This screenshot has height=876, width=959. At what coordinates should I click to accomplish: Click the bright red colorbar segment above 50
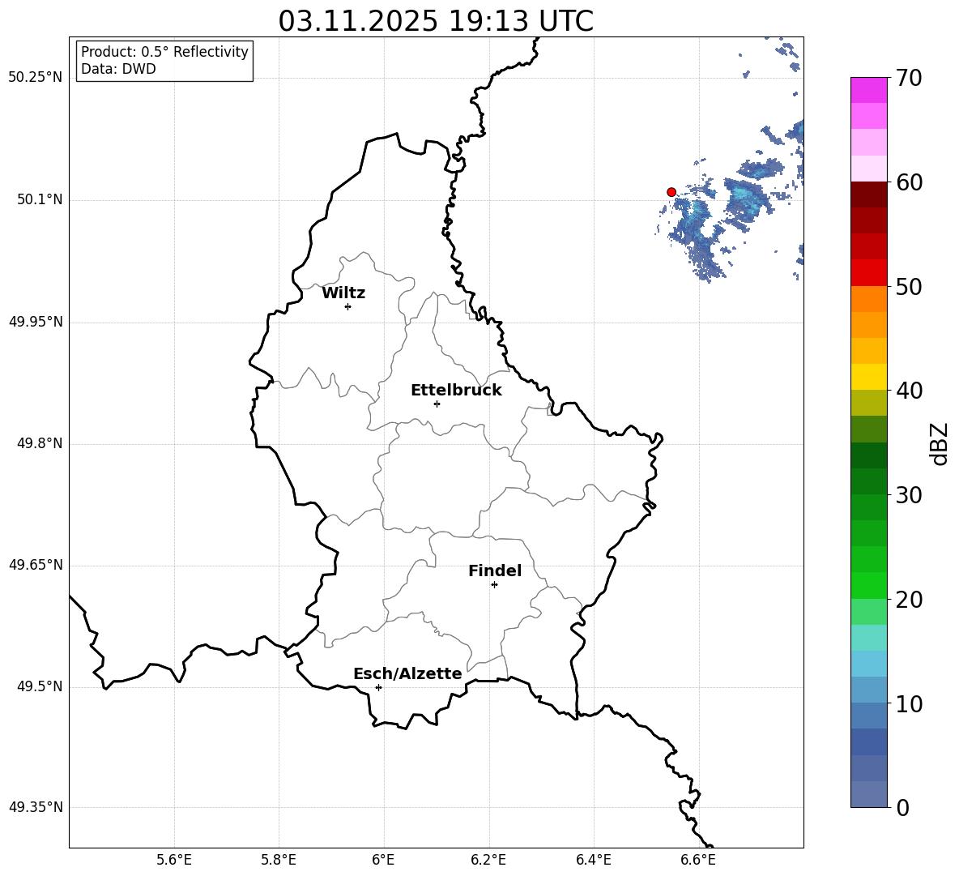coord(868,273)
